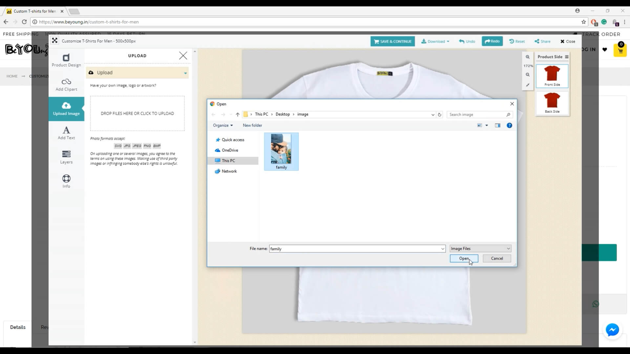The width and height of the screenshot is (630, 354).
Task: Open the Layers panel
Action: point(66,157)
